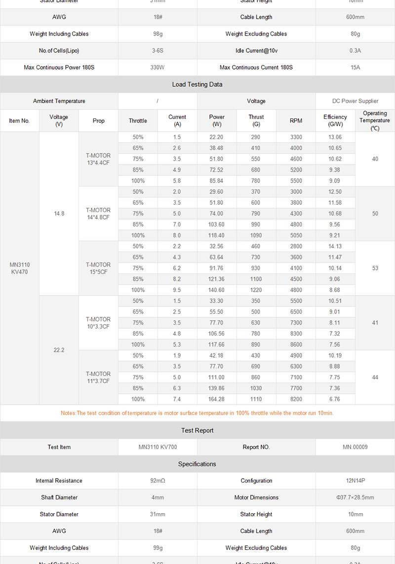Click the power value '118.40'

[x=216, y=235]
